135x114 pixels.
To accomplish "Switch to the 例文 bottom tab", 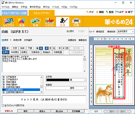I will point(26,111).
